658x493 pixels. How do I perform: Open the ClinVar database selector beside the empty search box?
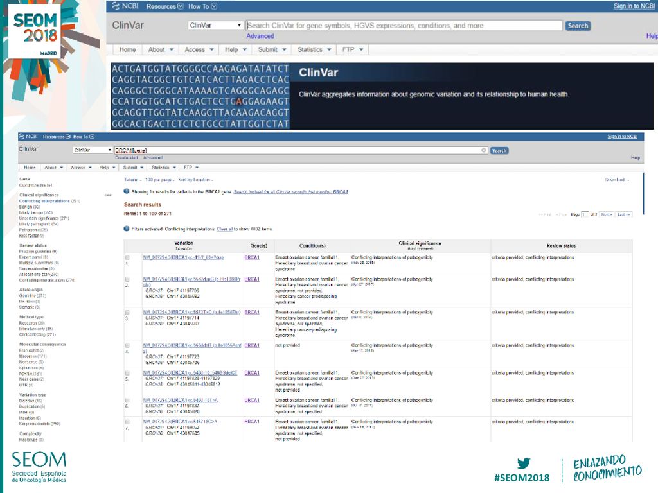pyautogui.click(x=215, y=25)
